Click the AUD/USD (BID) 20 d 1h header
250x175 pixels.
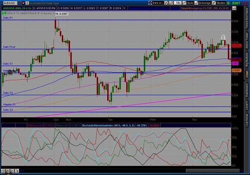[17, 8]
